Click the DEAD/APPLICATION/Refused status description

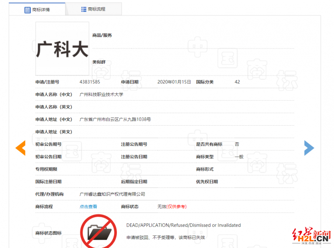pos(183,225)
